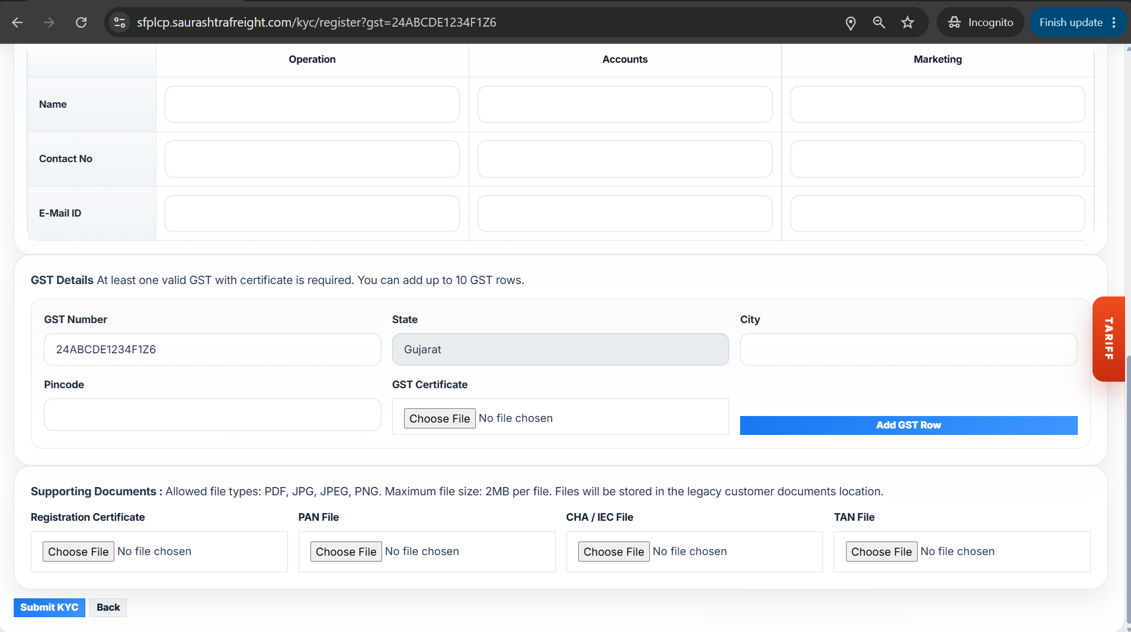Focus the Marketing Contact No field

click(938, 159)
